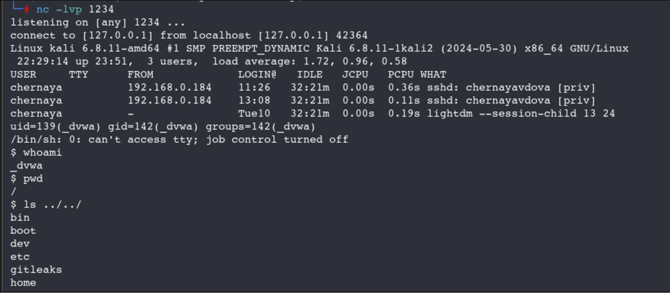Viewport: 670px width, 293px height.
Task: Click the gitleaks directory entry
Action: pyautogui.click(x=36, y=269)
